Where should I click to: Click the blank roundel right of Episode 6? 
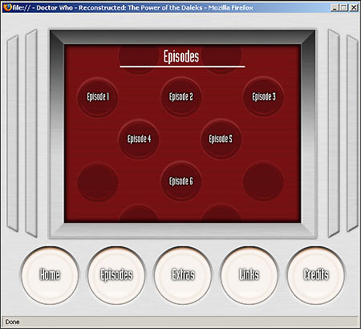(263, 181)
